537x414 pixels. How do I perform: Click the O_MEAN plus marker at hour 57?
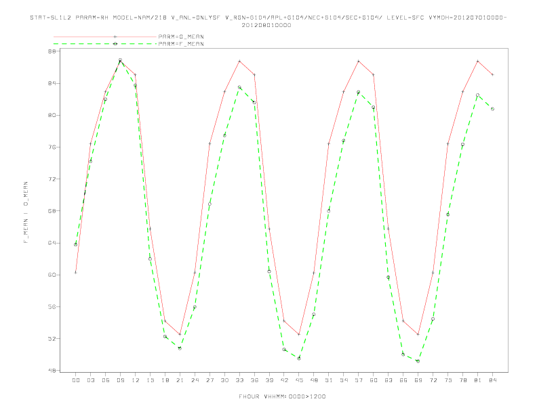coord(359,61)
